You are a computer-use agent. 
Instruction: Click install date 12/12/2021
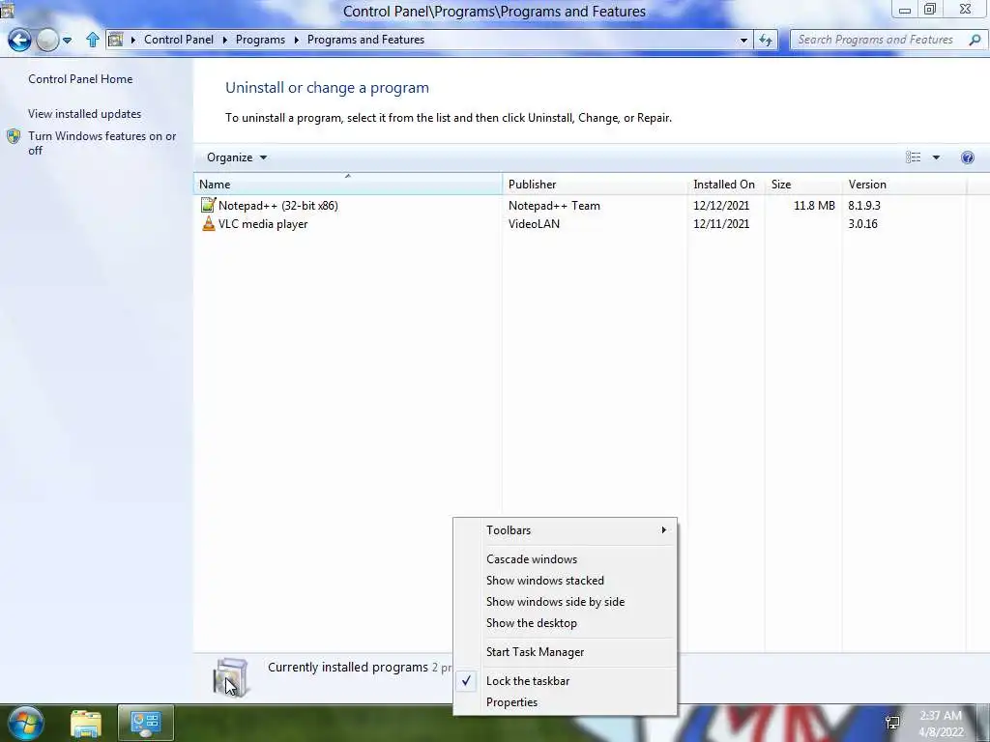(x=721, y=206)
